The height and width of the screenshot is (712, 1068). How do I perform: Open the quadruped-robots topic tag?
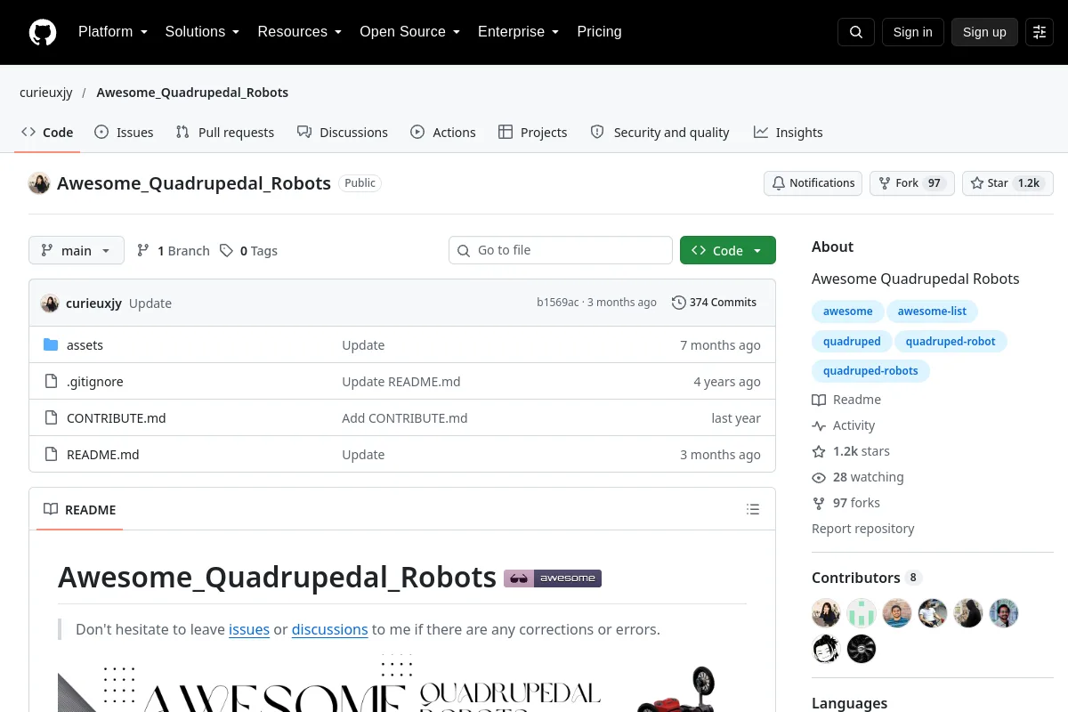[870, 371]
